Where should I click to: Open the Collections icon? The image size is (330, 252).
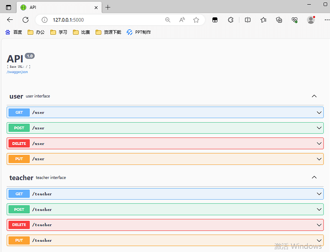coord(279,20)
